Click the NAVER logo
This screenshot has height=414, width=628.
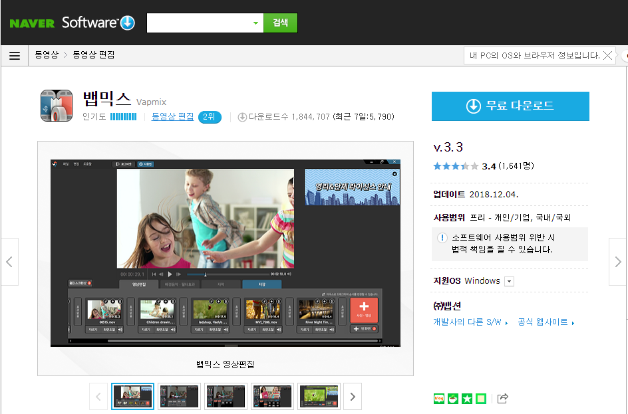(32, 24)
